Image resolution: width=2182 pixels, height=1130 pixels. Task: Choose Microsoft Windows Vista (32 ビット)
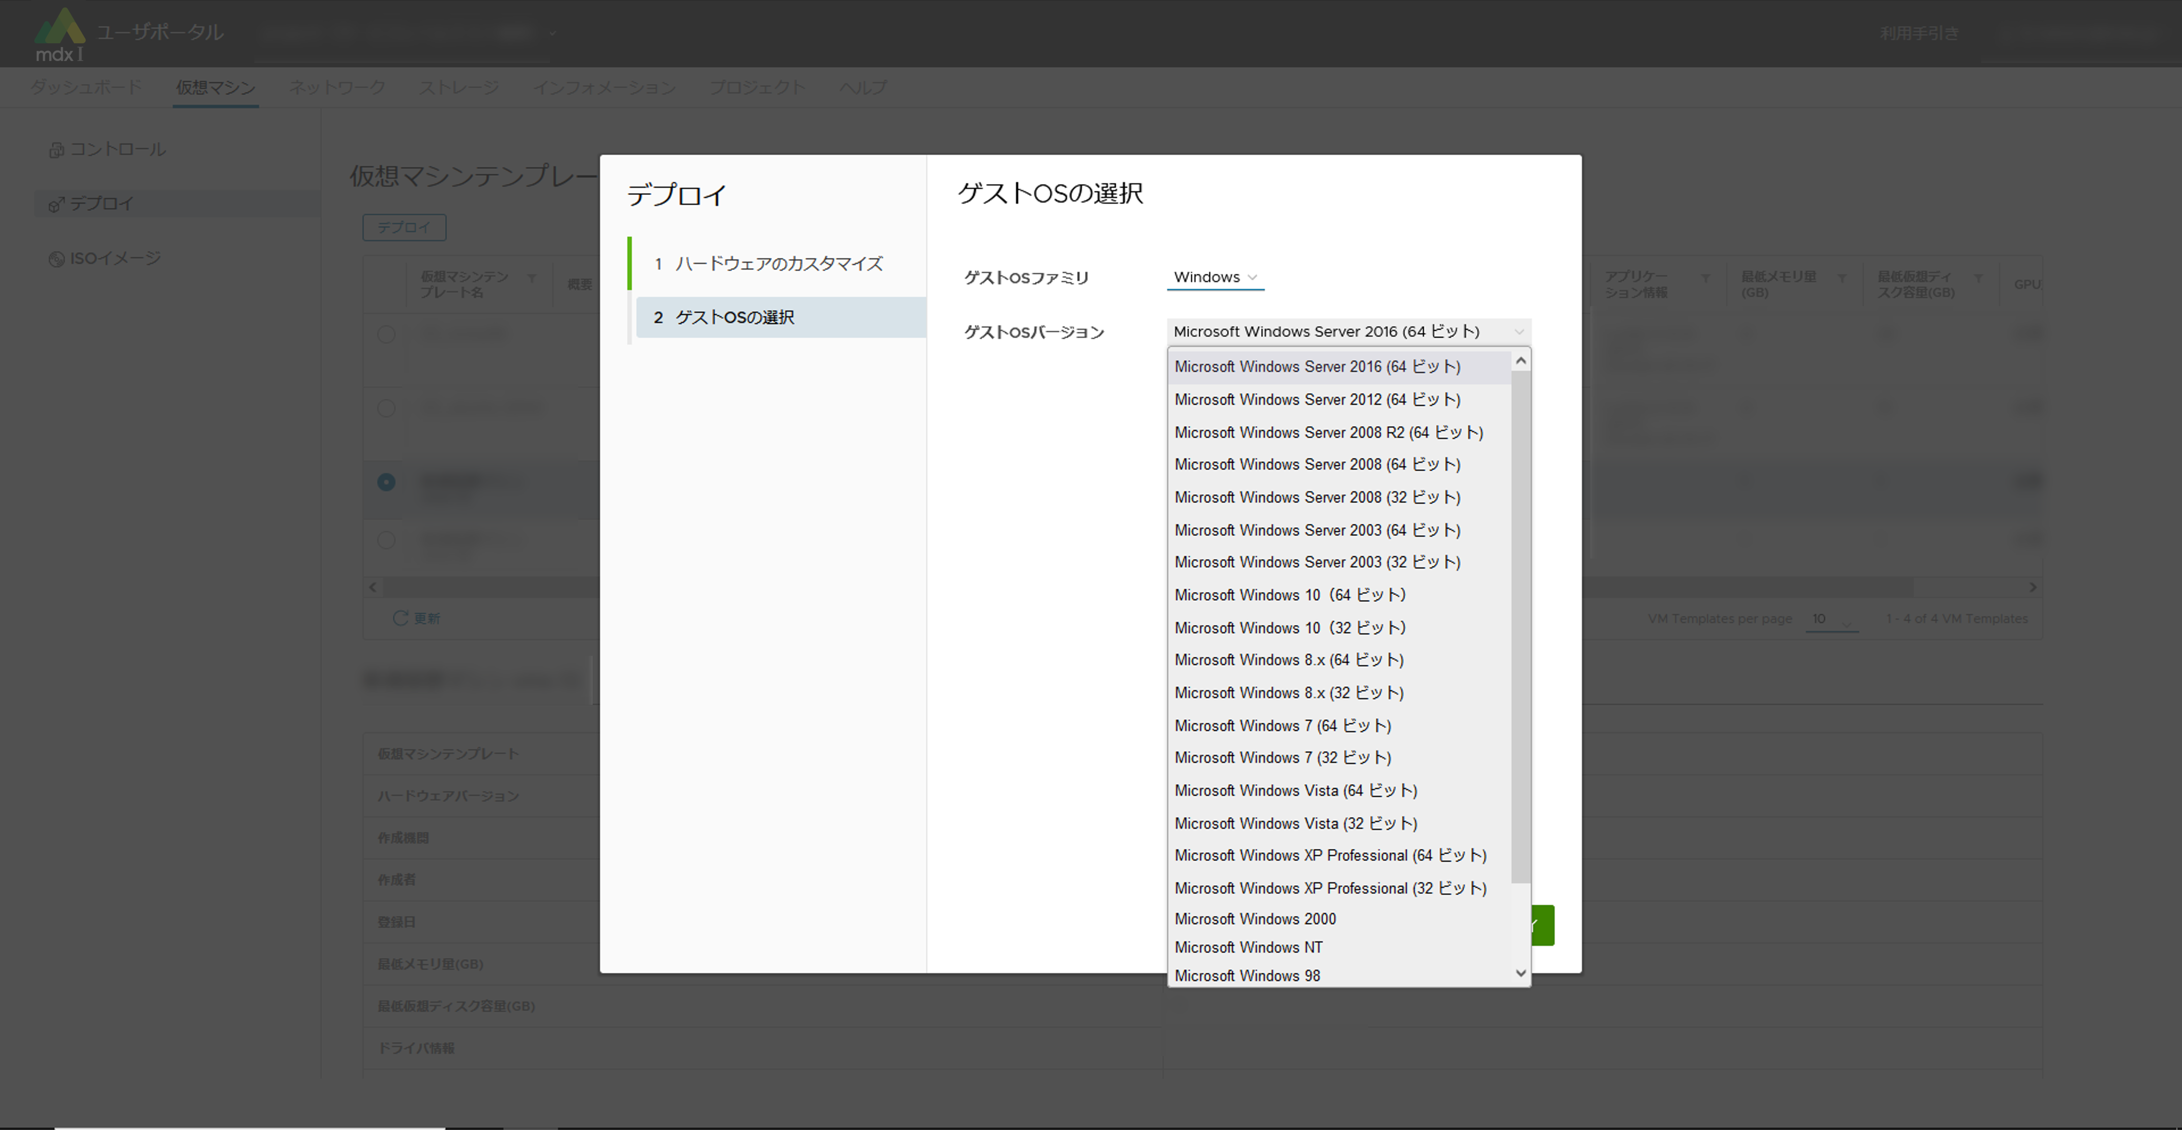pos(1339,823)
